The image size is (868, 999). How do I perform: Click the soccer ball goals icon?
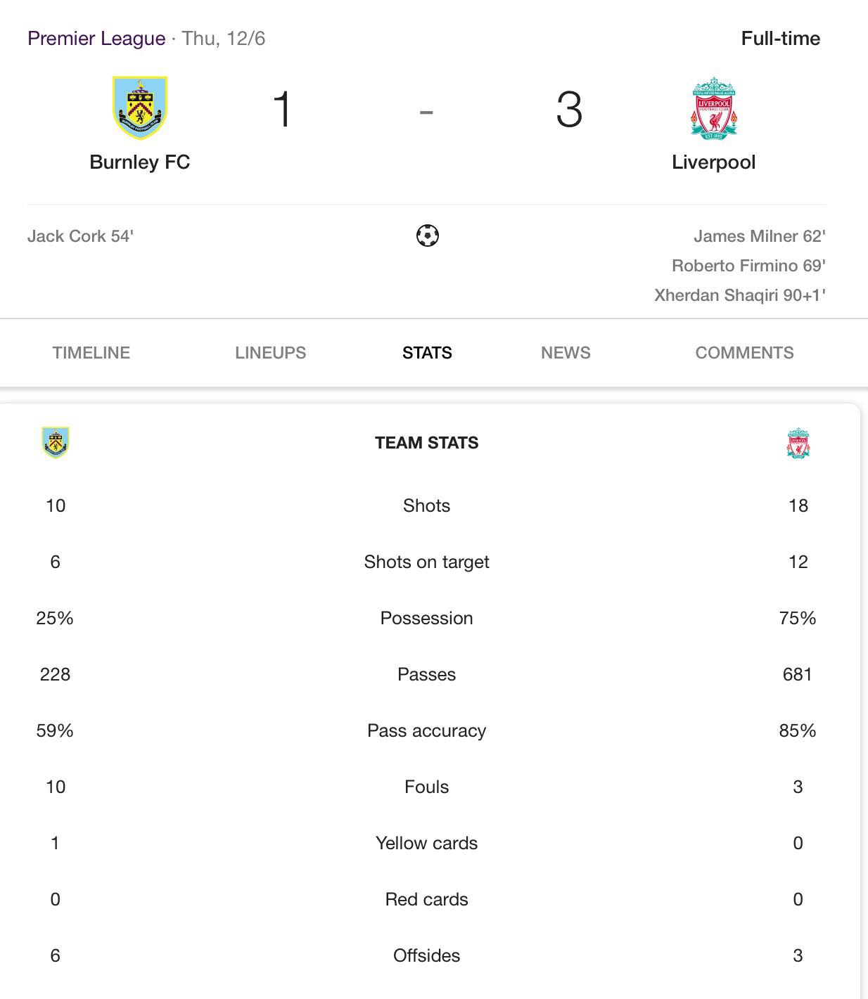pyautogui.click(x=427, y=236)
